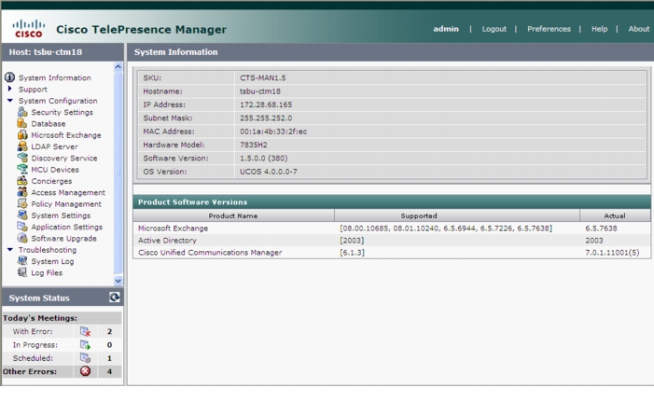Collapse the Troubleshooting node arrow

pyautogui.click(x=10, y=249)
